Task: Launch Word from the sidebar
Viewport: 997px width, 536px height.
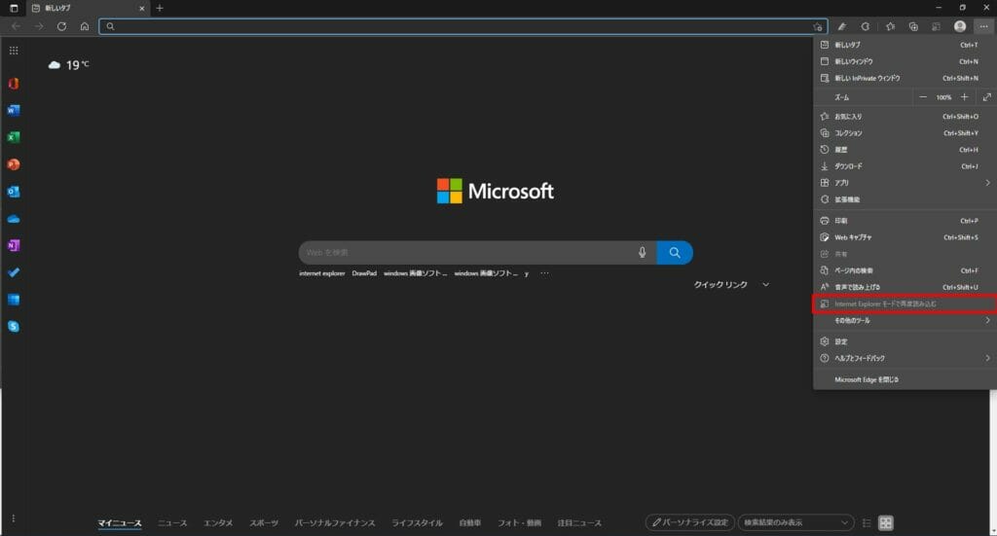Action: (x=14, y=111)
